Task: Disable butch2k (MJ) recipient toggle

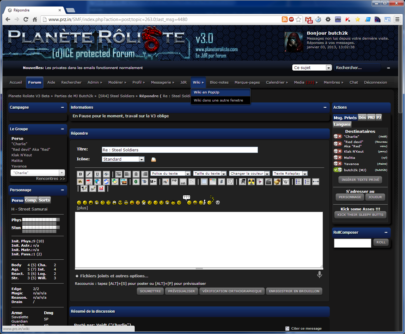Action: [337, 170]
